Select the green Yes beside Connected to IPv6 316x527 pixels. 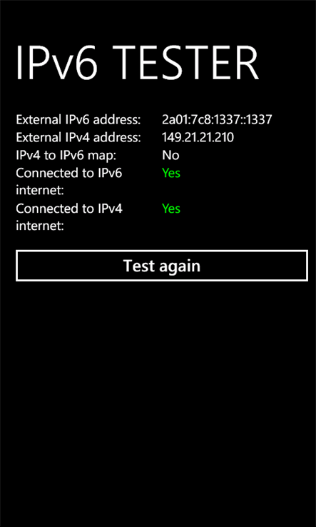[171, 173]
